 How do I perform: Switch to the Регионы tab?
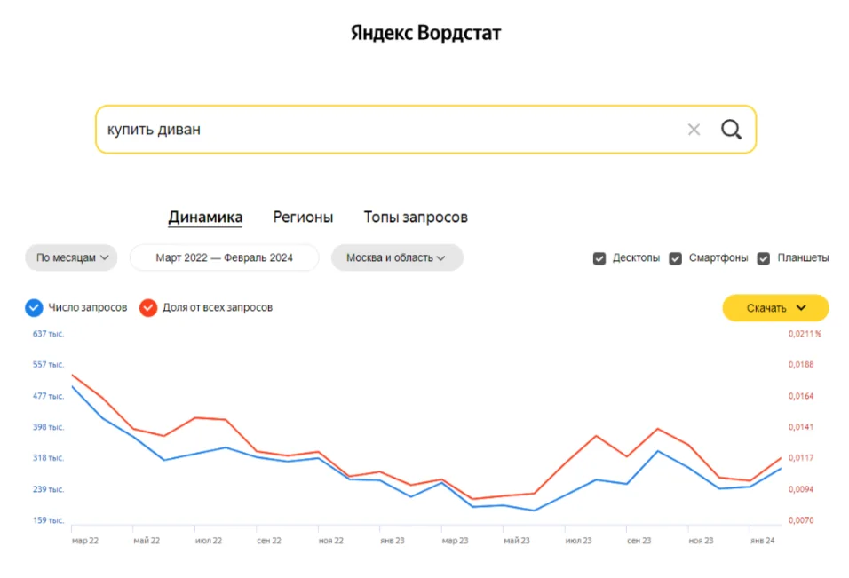[x=303, y=218]
